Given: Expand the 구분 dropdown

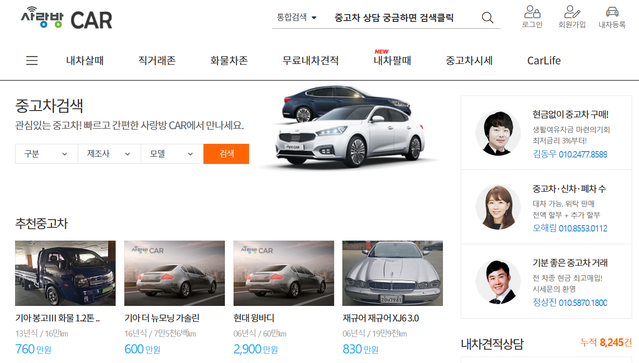Looking at the screenshot, I should [x=47, y=154].
